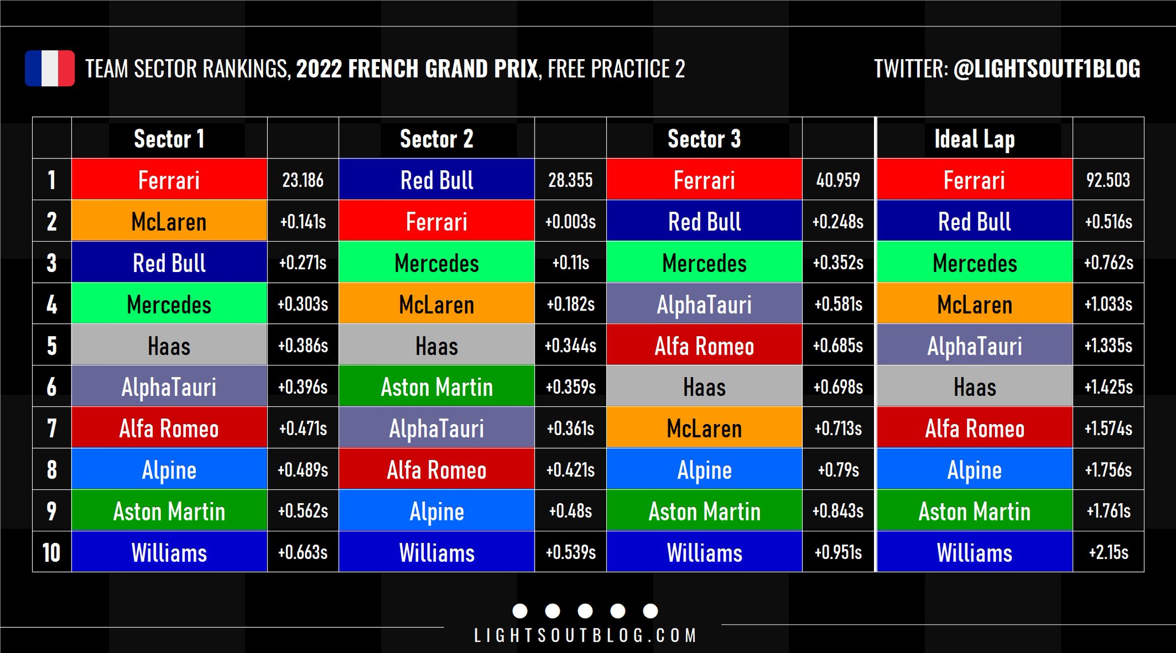Viewport: 1176px width, 653px height.
Task: Click the 2022 French Grand Prix title text
Action: (x=417, y=69)
